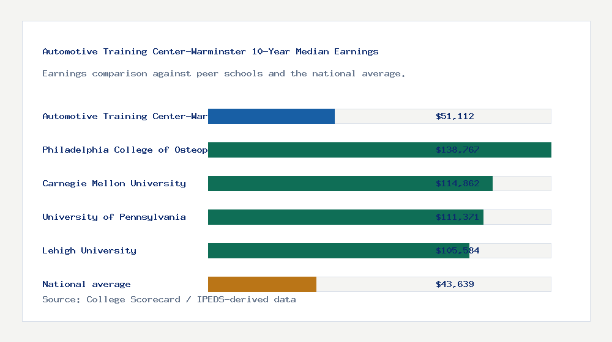Click the blue Automotive Training Center bar
Image resolution: width=612 pixels, height=342 pixels.
coord(271,117)
